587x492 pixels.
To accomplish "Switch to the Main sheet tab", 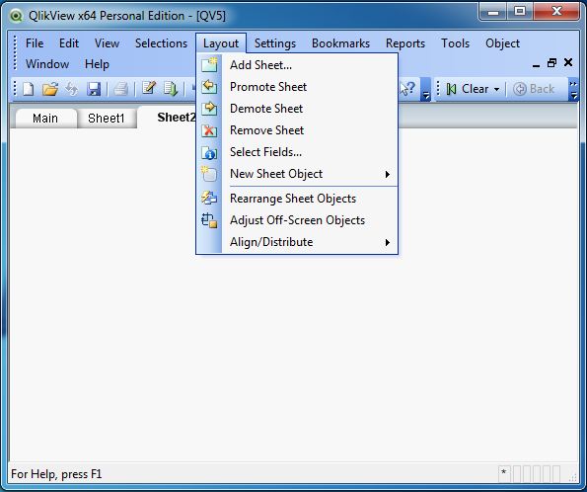I will [x=45, y=119].
